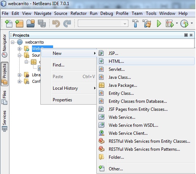196x174 pixels.
Task: Open the project configuration combo box
Action: [103, 23]
